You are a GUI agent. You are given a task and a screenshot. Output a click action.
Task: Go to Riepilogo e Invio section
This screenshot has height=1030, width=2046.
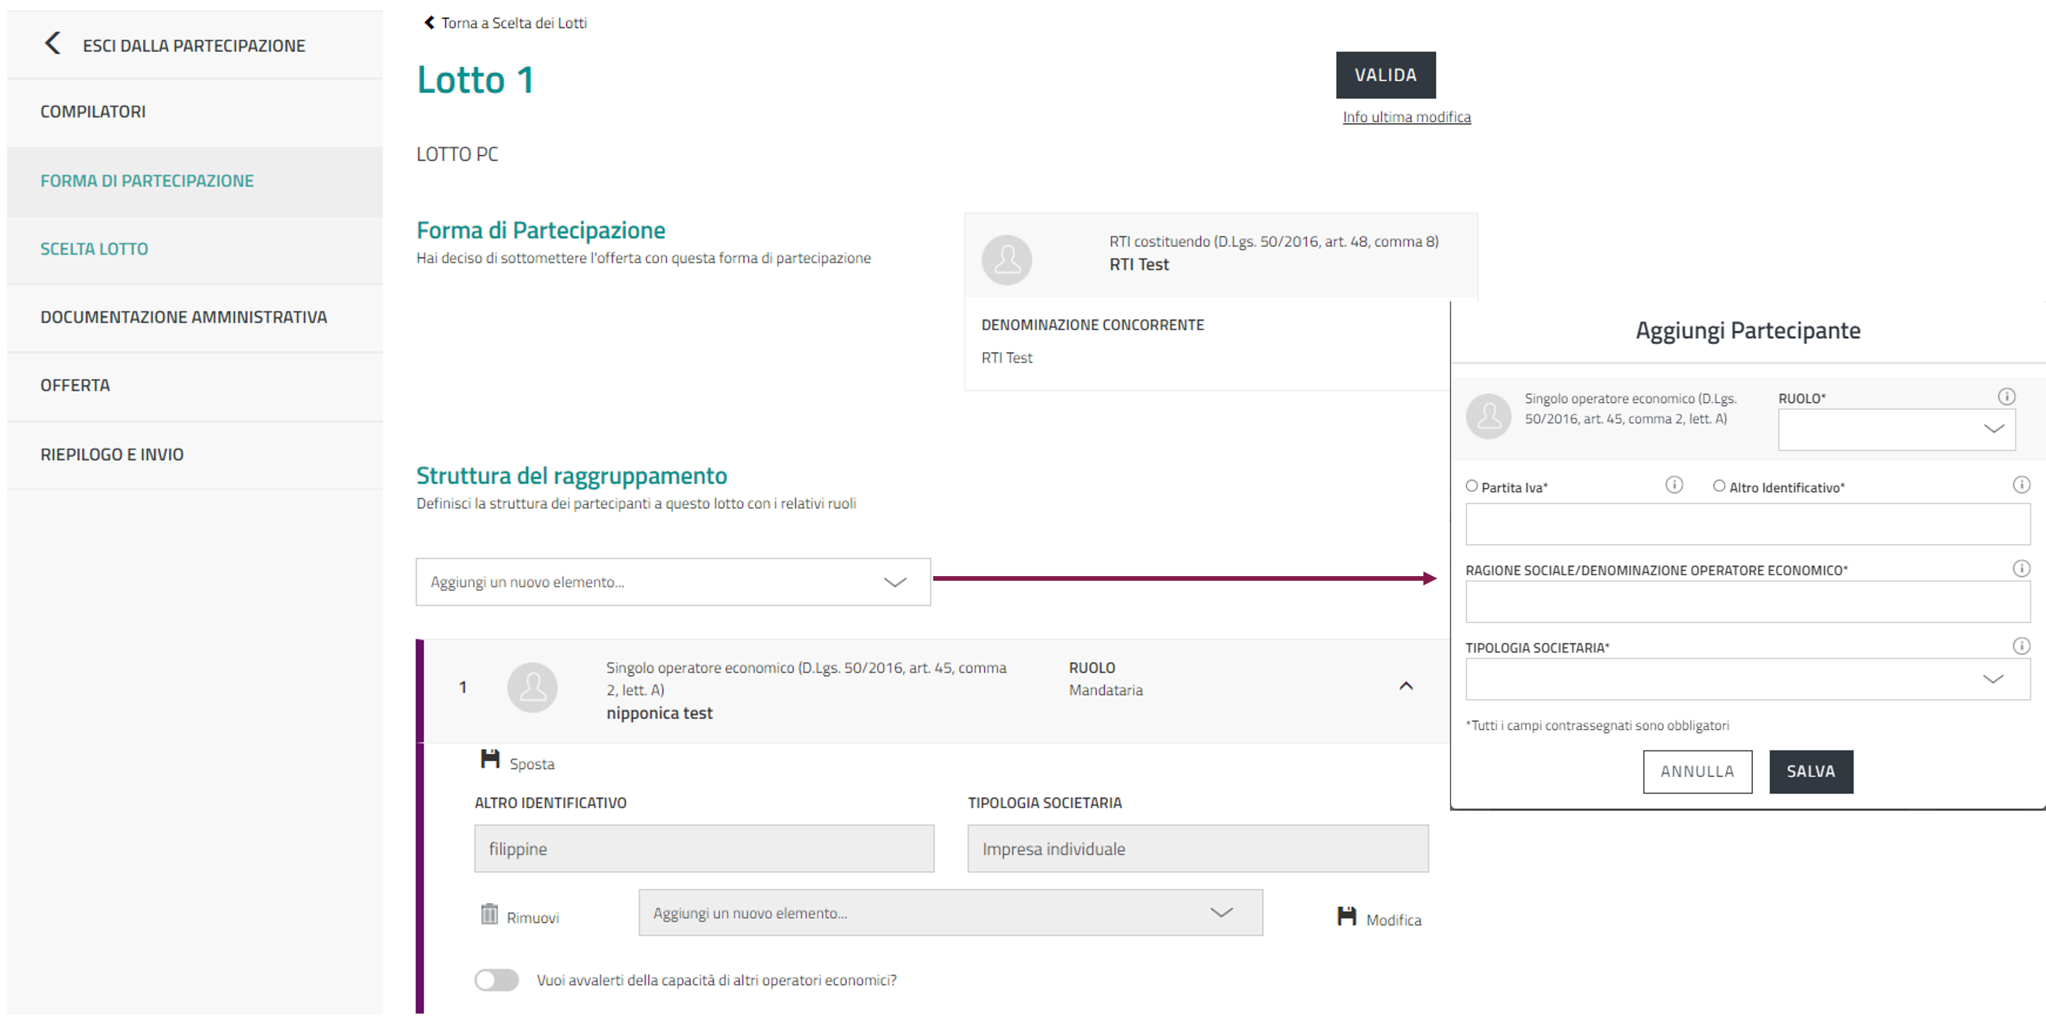click(x=112, y=454)
